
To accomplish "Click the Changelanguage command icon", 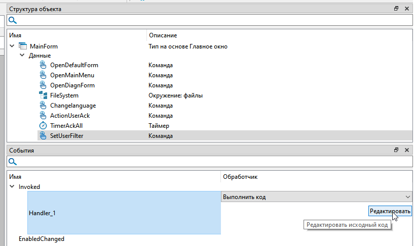I will pos(43,106).
